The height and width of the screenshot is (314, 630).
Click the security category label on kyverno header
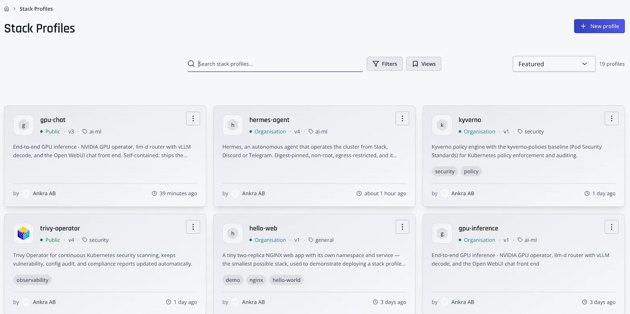pyautogui.click(x=531, y=131)
